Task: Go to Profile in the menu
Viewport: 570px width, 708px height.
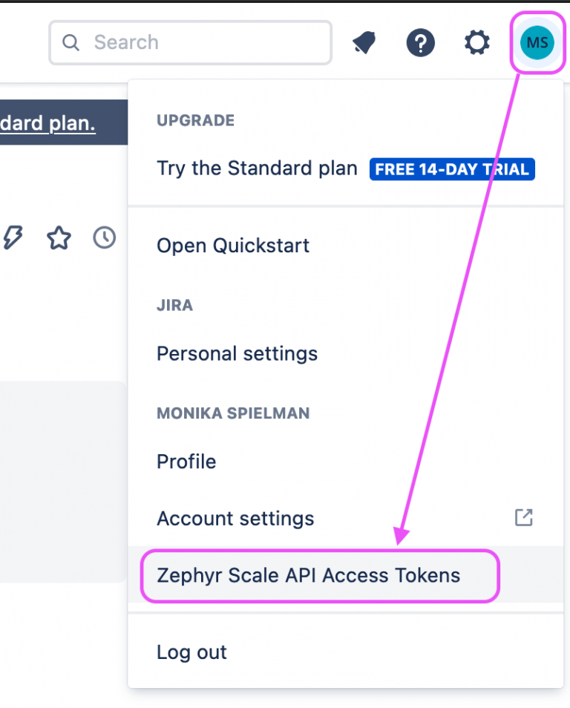Action: [186, 462]
